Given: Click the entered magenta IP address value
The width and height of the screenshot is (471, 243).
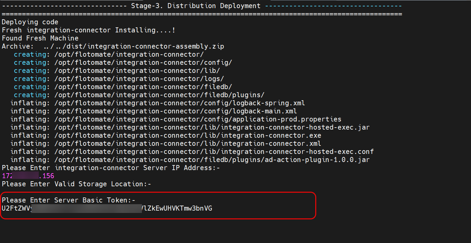Looking at the screenshot, I should tap(28, 176).
